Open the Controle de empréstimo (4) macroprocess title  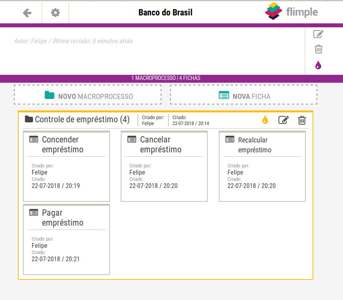pyautogui.click(x=82, y=120)
